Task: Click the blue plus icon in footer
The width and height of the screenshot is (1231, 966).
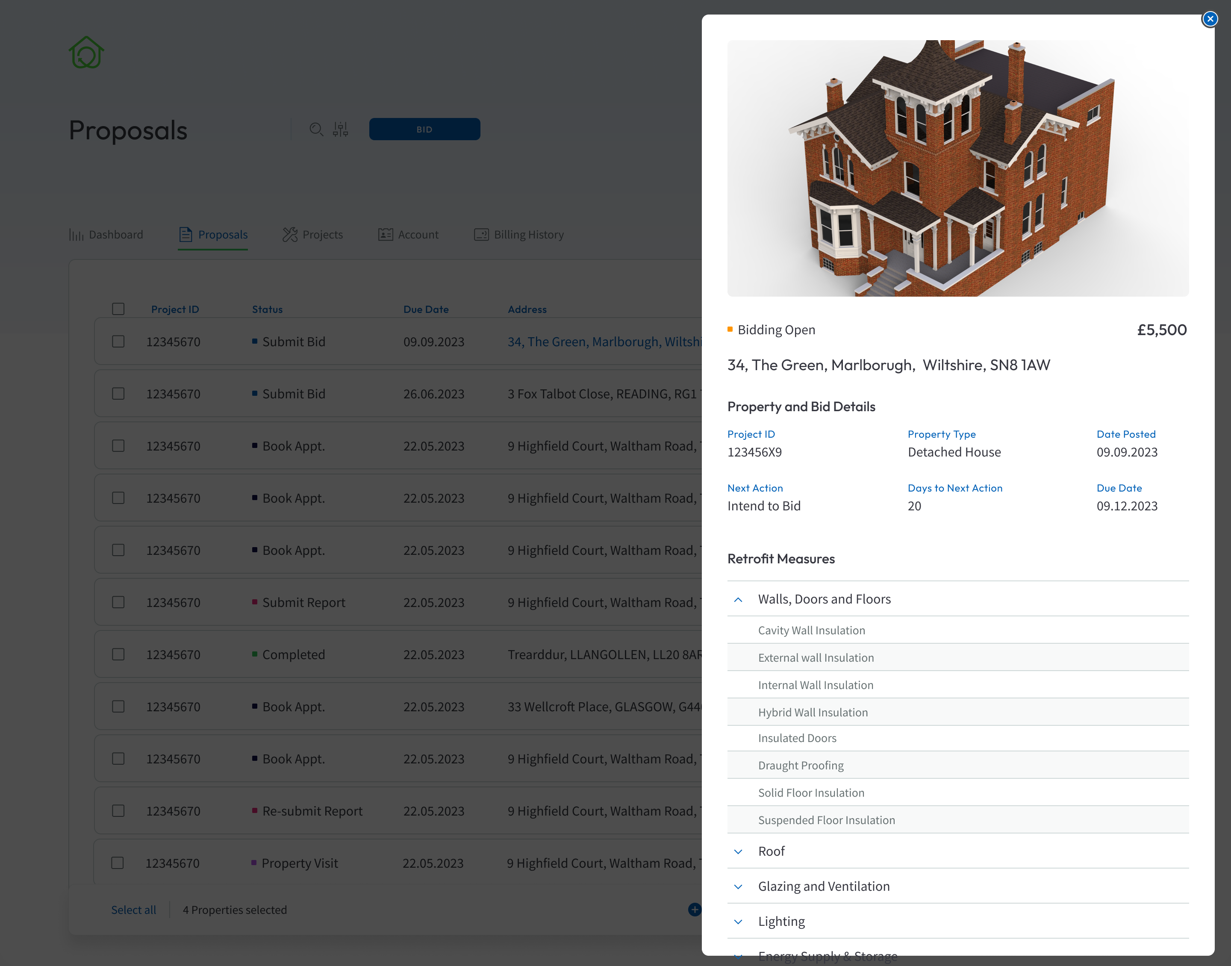Action: [695, 910]
